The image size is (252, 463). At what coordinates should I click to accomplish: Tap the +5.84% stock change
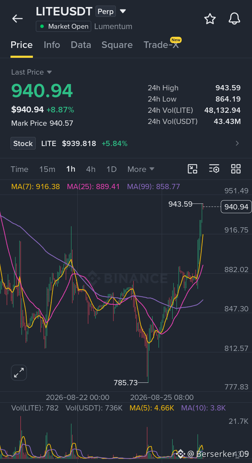[x=114, y=144]
